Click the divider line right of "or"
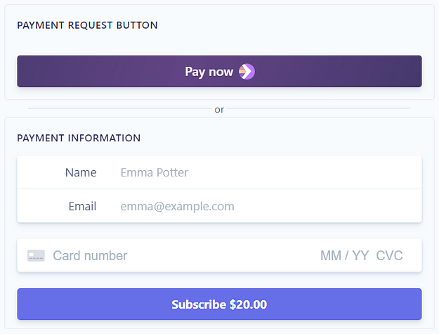This screenshot has height=334, width=439. point(319,108)
